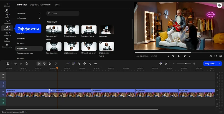Screen dimensions: 224x114
Task: Select the Эффекты sidebar icon
Action: (x=7, y=28)
